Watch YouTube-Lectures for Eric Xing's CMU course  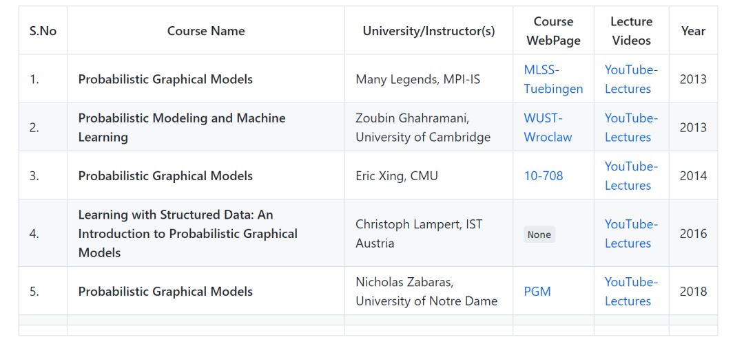(631, 176)
